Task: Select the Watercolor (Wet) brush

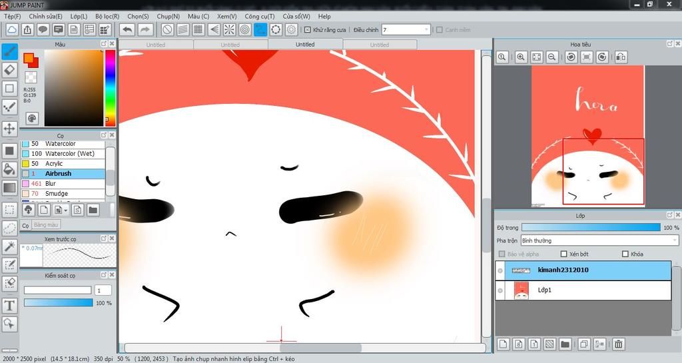Action: [63, 153]
